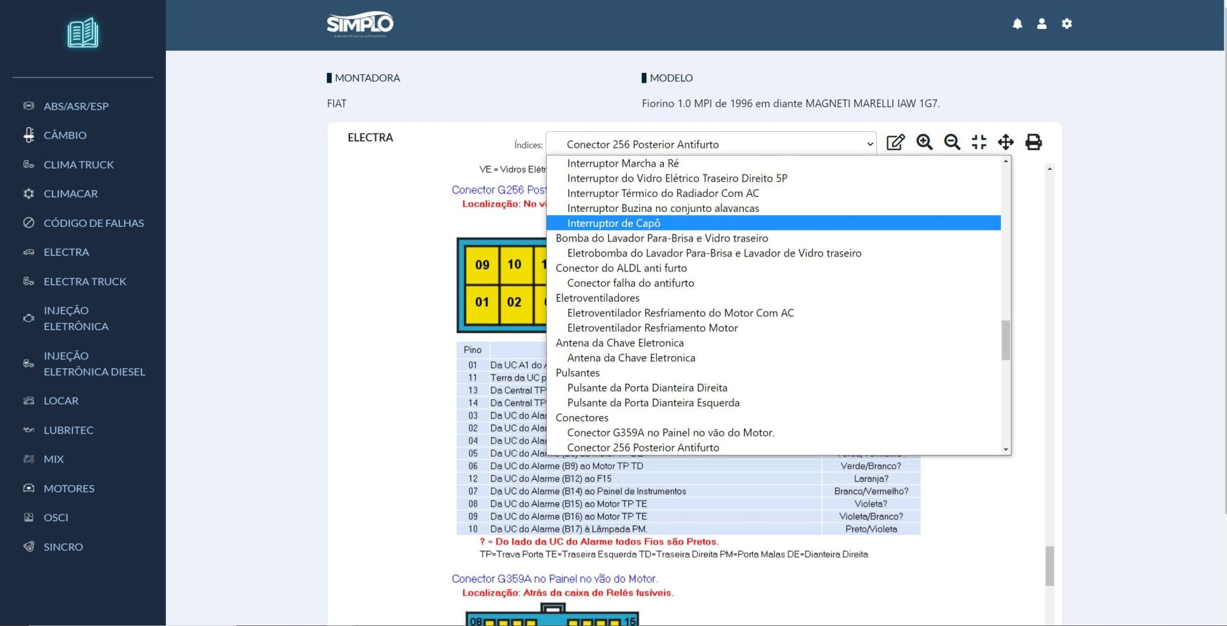The image size is (1227, 626).
Task: Click the SIMPLO logo in header
Action: 360,25
